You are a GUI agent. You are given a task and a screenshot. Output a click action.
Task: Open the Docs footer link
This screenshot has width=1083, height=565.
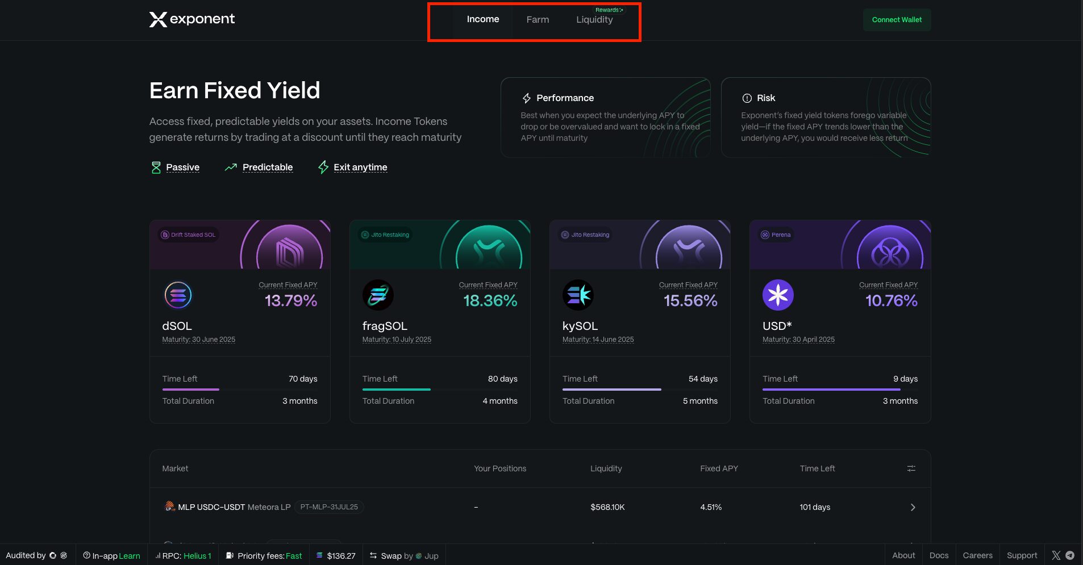pyautogui.click(x=939, y=555)
